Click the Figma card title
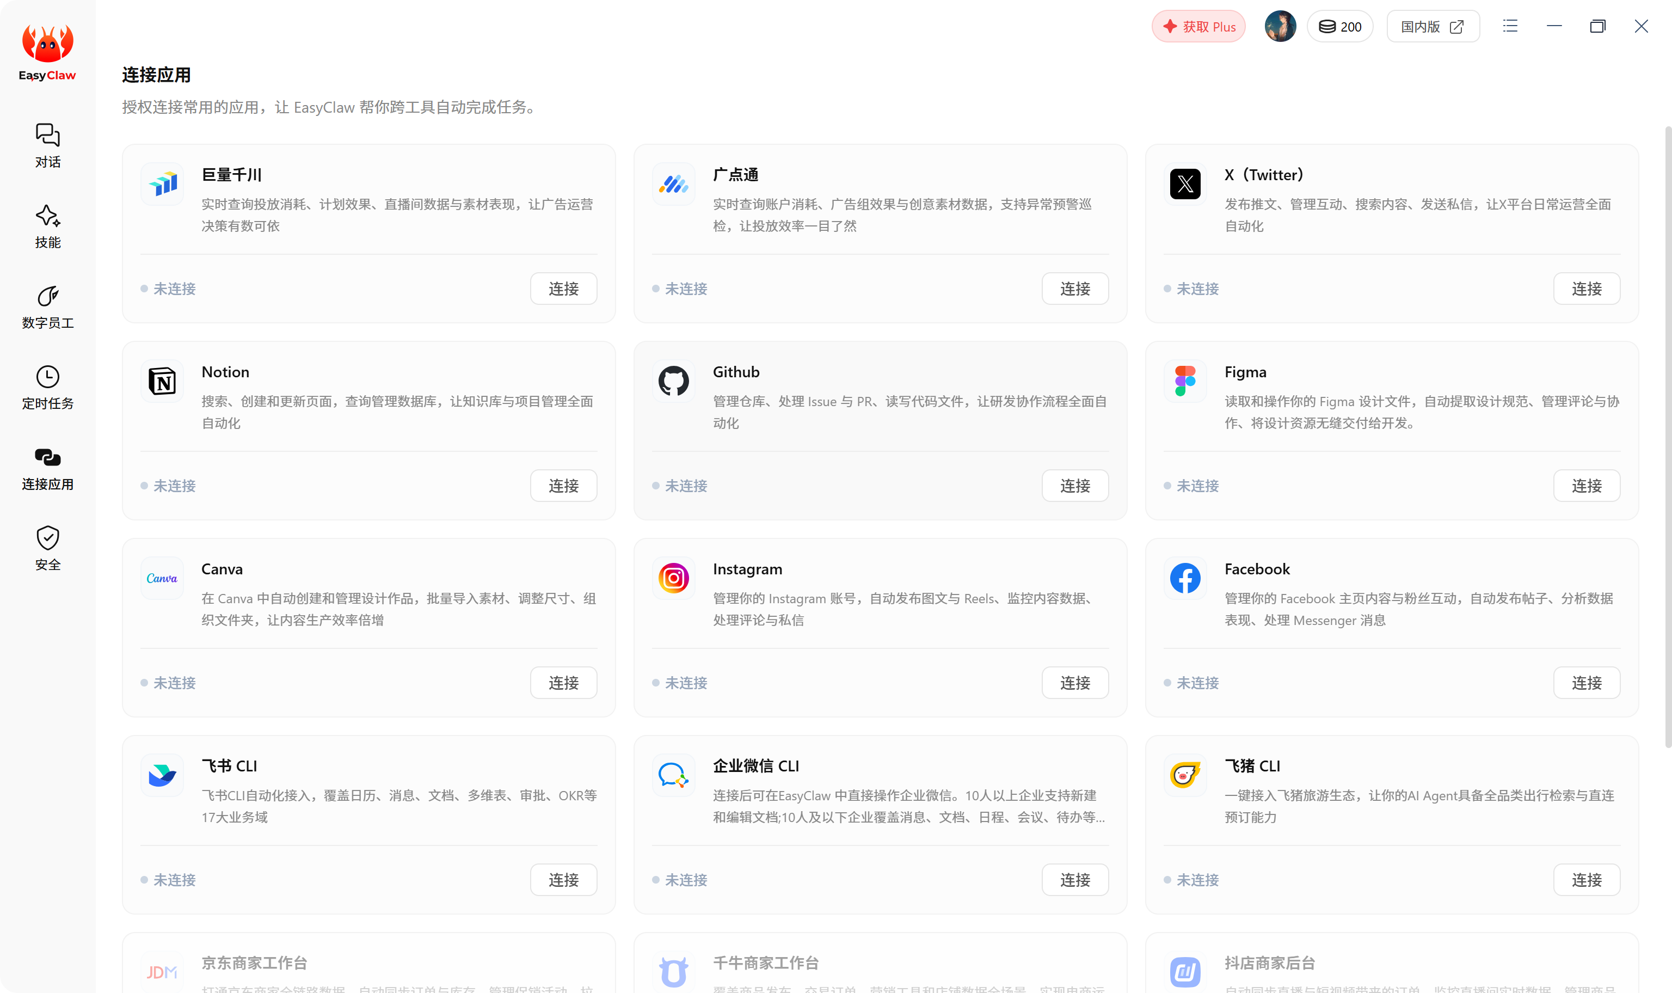This screenshot has height=993, width=1672. 1245,372
